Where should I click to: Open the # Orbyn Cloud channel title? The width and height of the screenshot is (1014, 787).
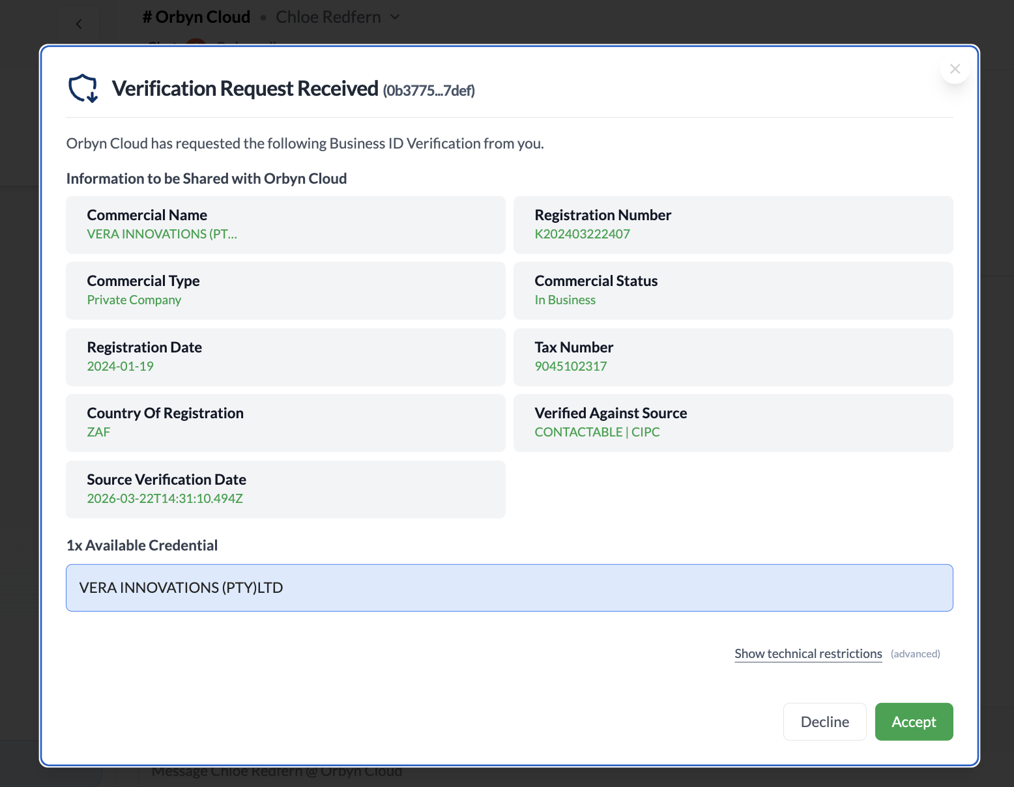point(196,16)
